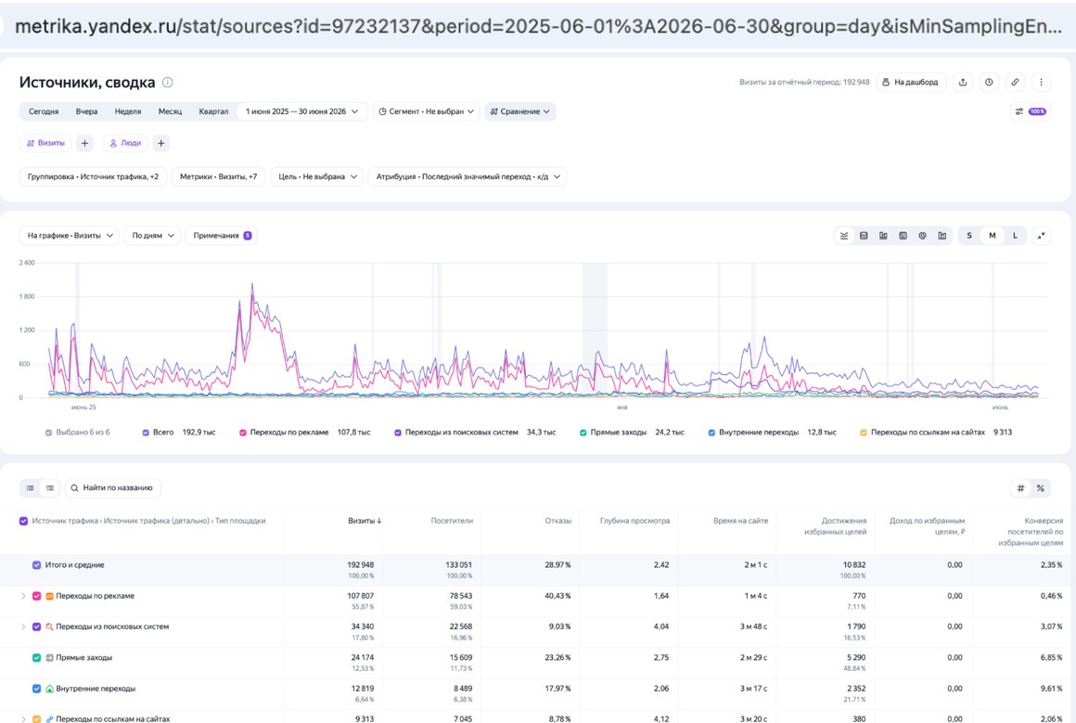Click the export (upload arrow) icon

tap(963, 83)
